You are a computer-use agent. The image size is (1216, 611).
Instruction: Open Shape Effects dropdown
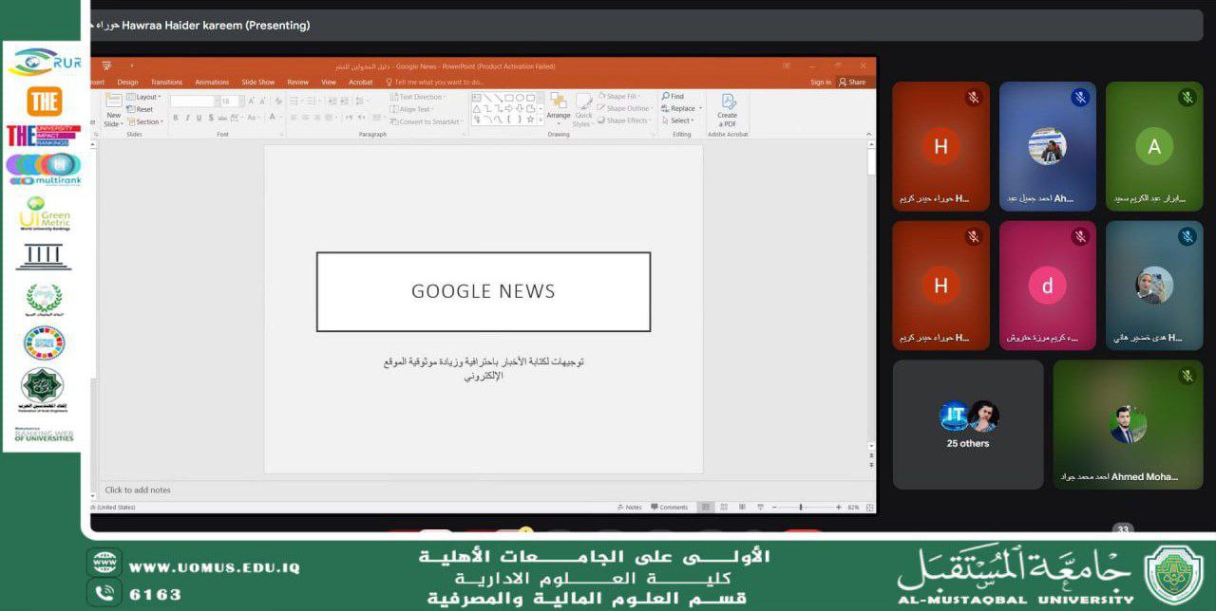click(626, 120)
